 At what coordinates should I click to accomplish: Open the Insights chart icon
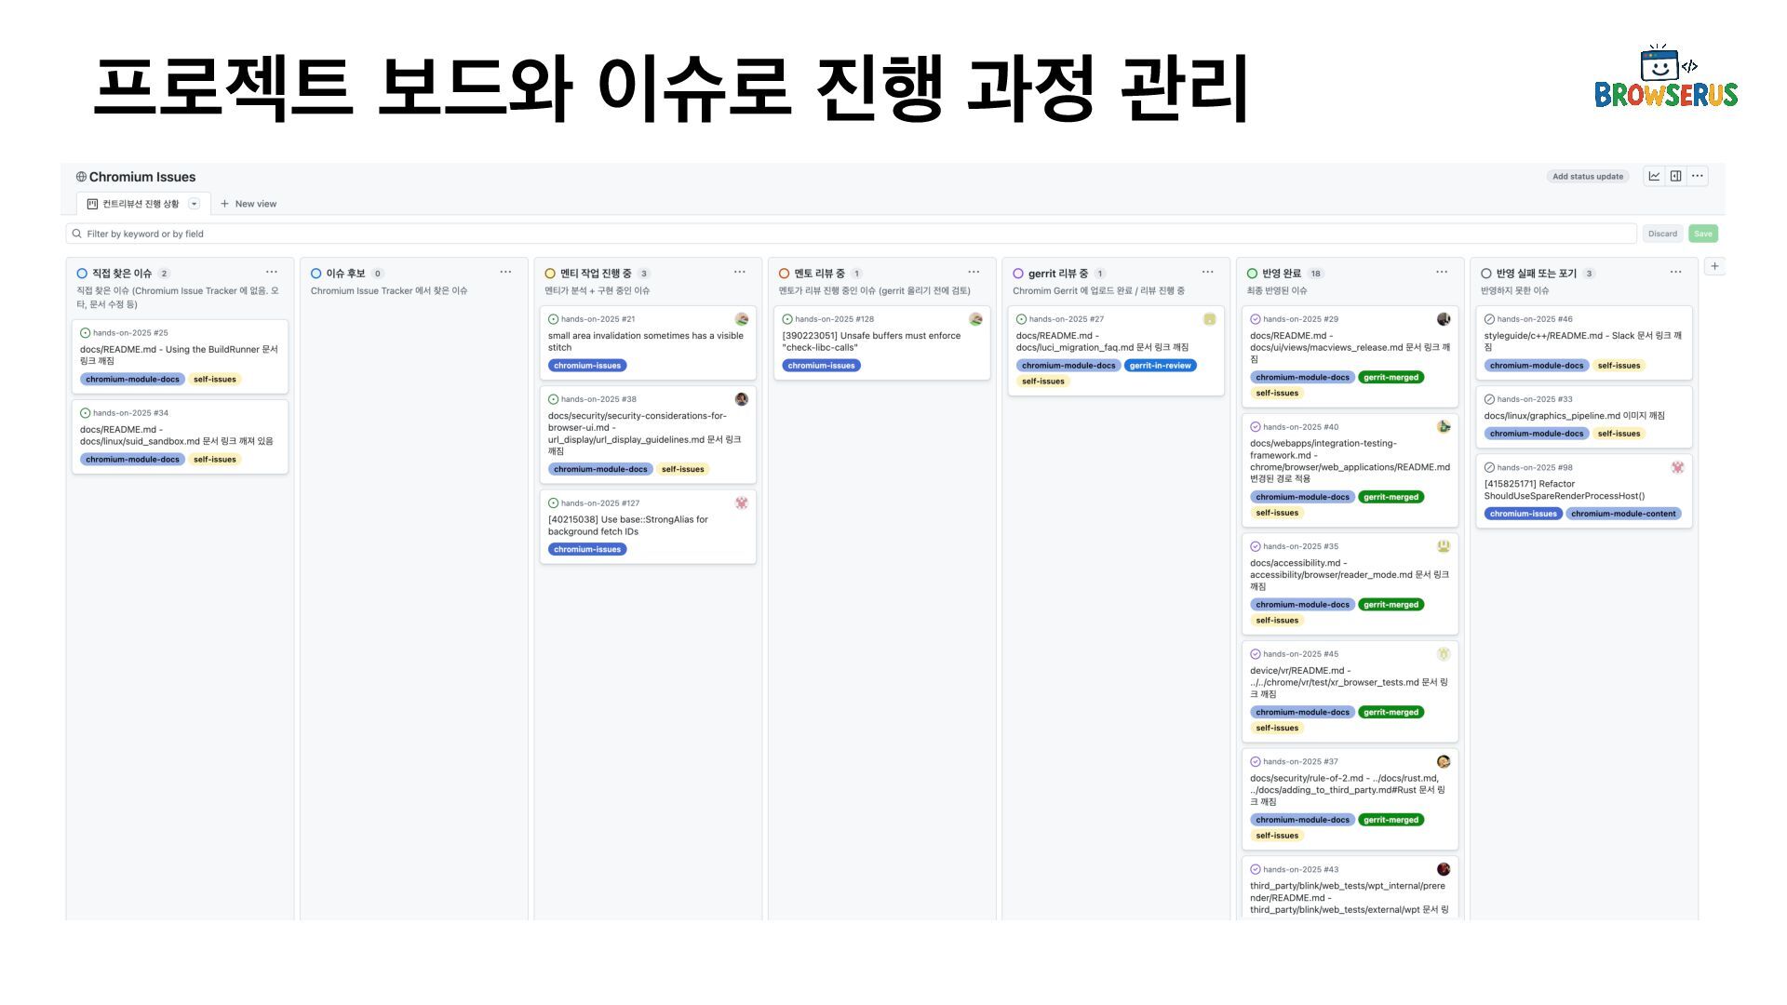coord(1654,176)
